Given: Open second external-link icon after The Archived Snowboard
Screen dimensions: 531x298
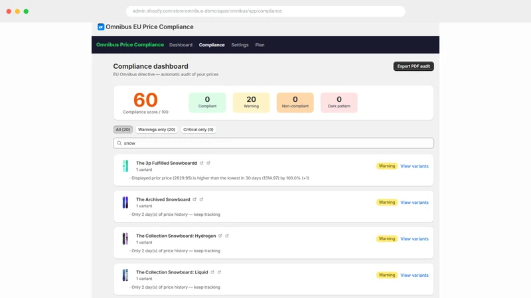Looking at the screenshot, I should pyautogui.click(x=201, y=199).
